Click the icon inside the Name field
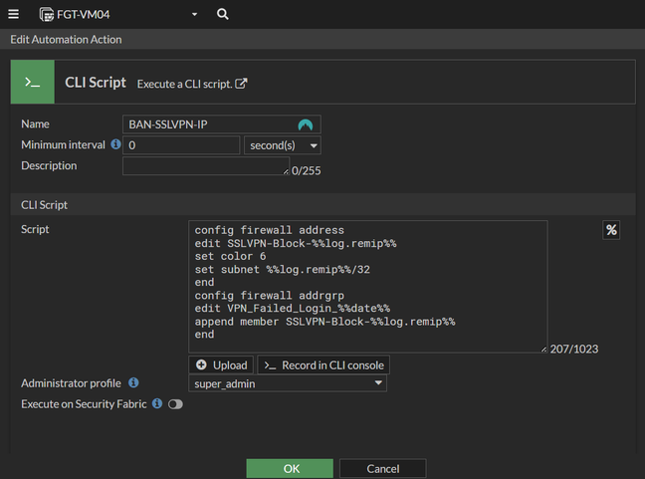This screenshot has width=645, height=479. (x=306, y=124)
